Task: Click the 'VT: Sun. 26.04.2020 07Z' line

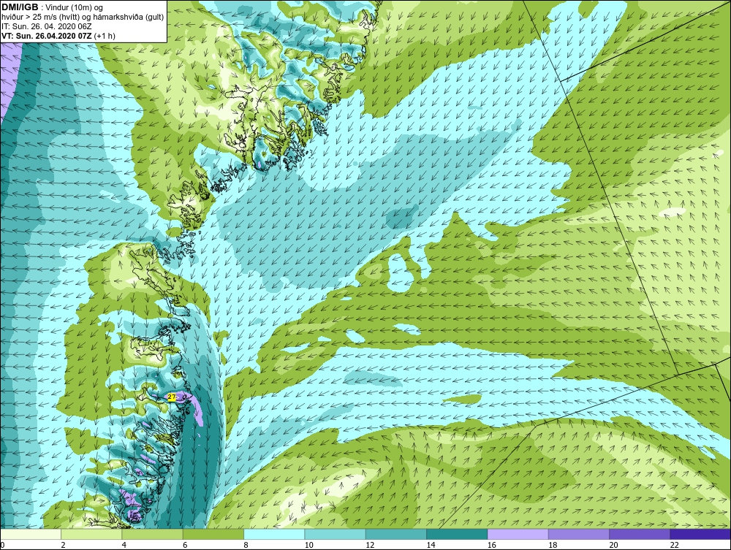Action: [x=47, y=35]
